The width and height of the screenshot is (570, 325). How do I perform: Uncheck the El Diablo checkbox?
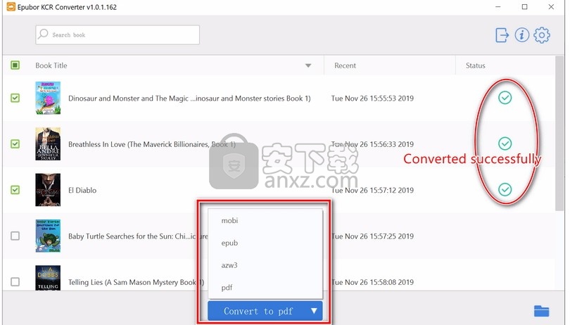(15, 190)
